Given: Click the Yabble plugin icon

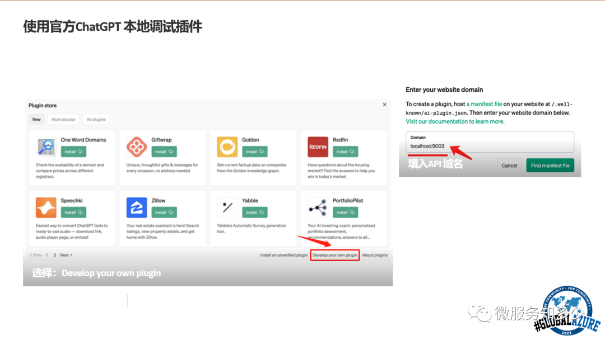Looking at the screenshot, I should (227, 207).
